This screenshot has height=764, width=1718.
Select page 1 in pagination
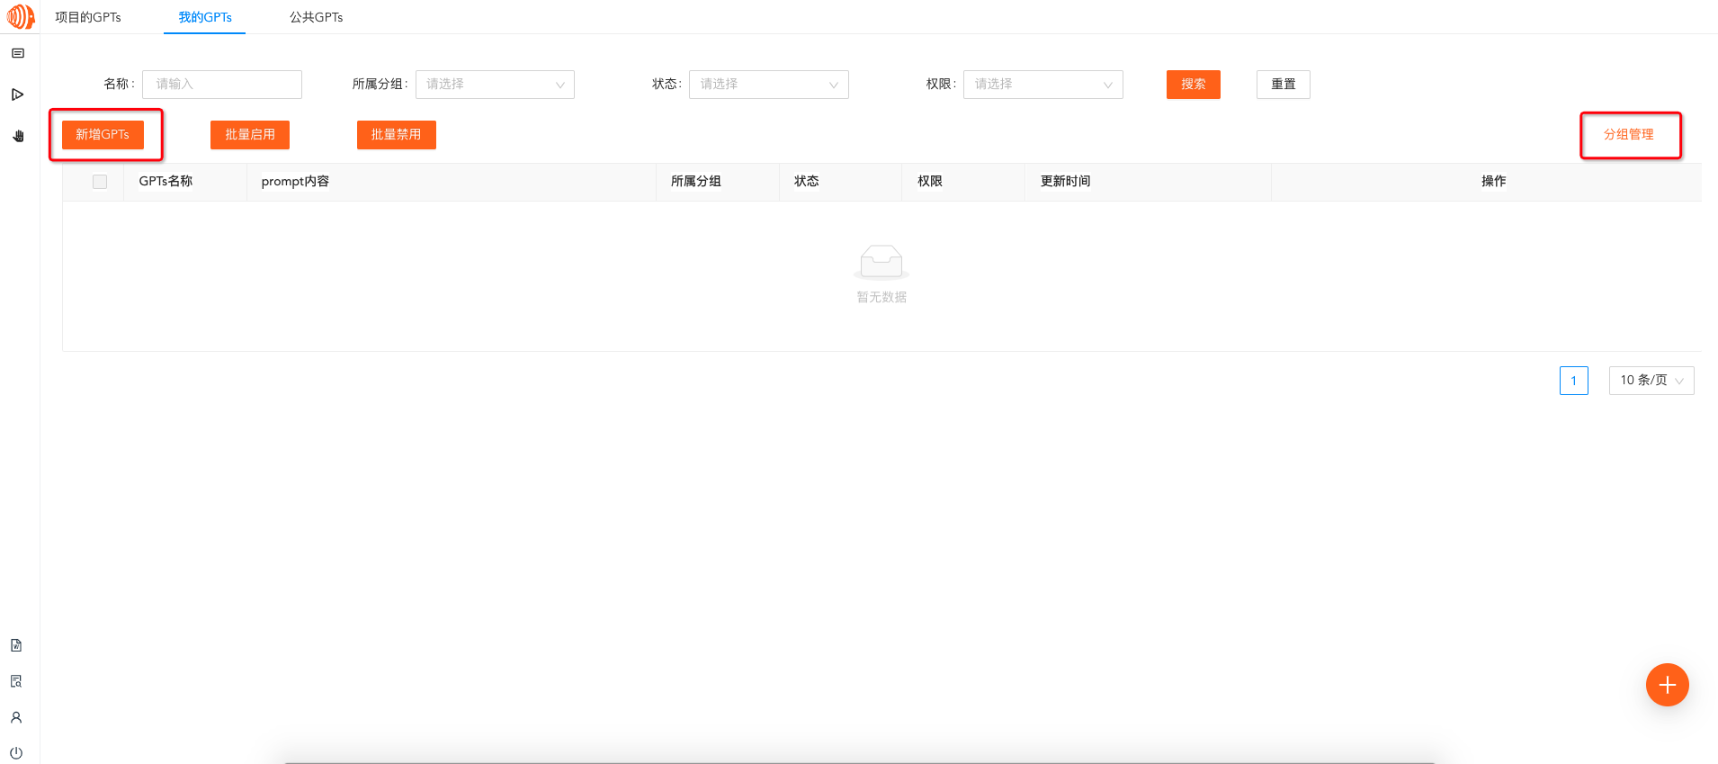click(1574, 381)
